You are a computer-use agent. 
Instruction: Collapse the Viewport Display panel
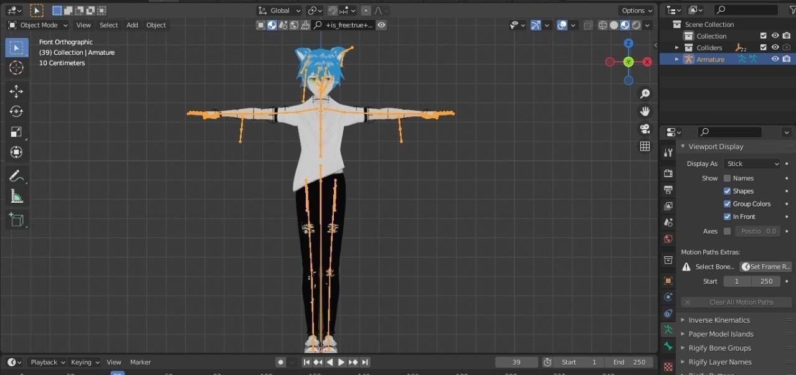(683, 147)
